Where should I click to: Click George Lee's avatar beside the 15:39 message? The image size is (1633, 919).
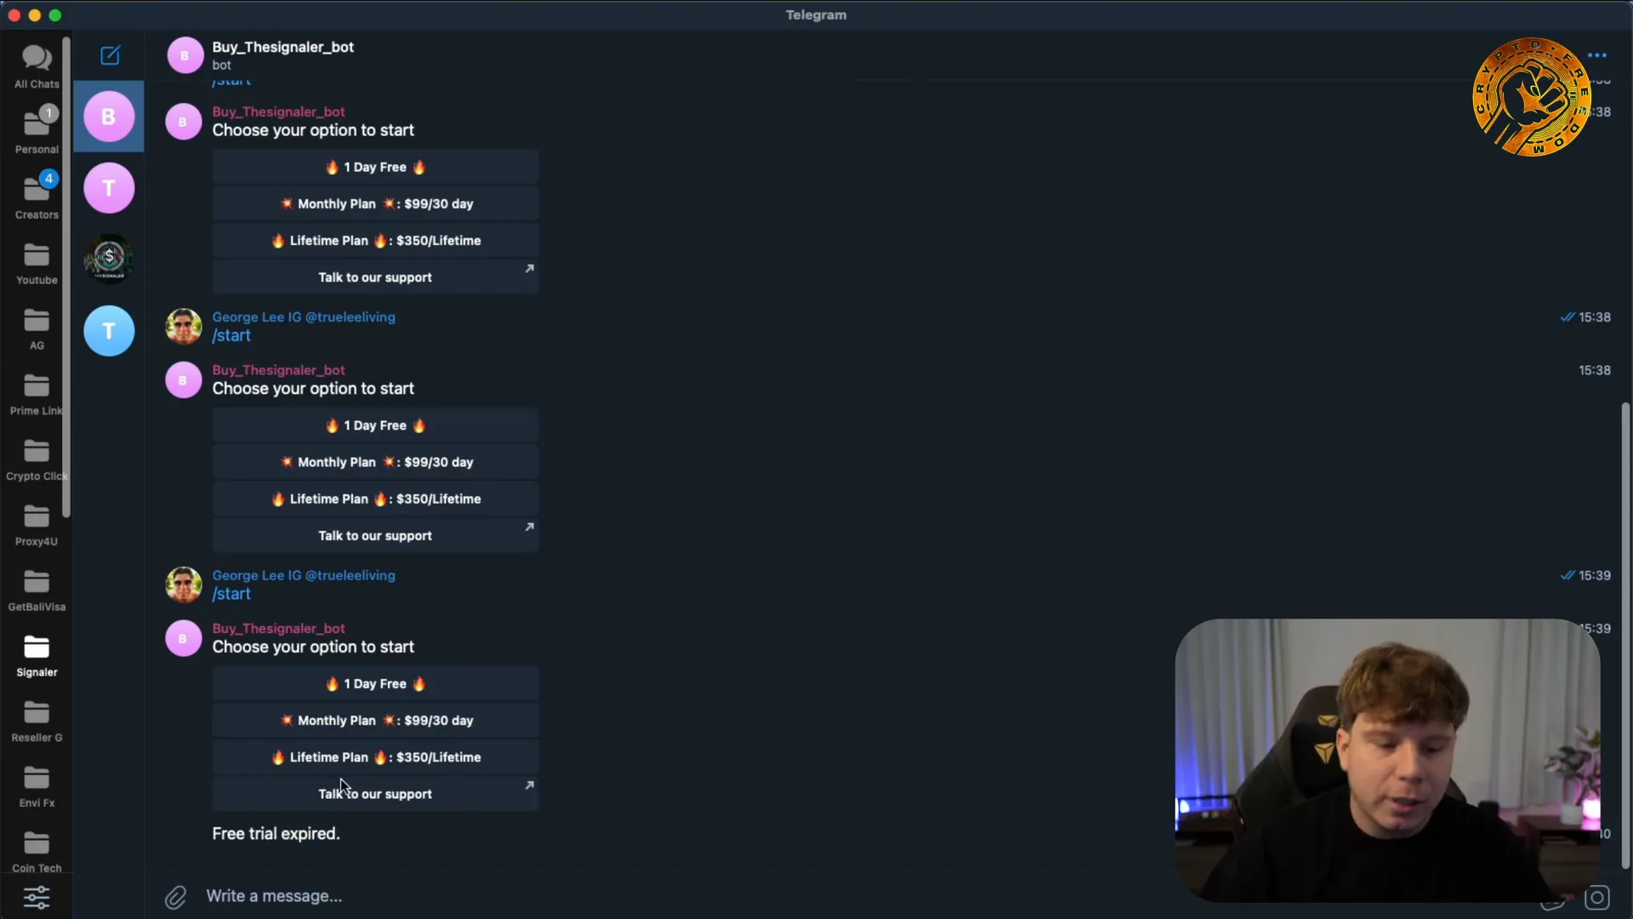pyautogui.click(x=183, y=585)
